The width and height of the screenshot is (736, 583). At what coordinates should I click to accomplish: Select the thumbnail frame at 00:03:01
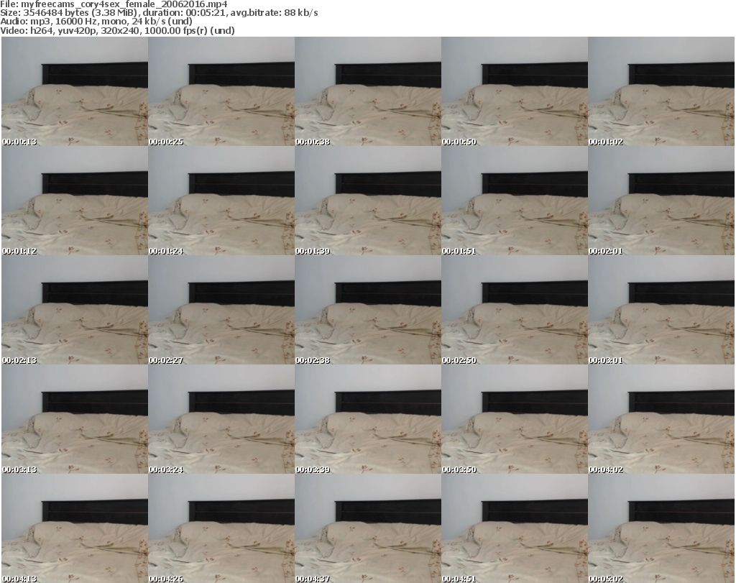point(661,310)
